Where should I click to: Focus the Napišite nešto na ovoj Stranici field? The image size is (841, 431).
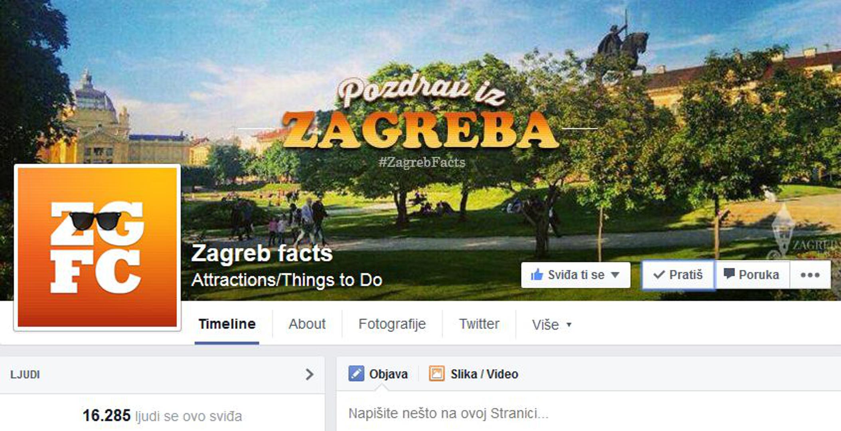coord(588,413)
